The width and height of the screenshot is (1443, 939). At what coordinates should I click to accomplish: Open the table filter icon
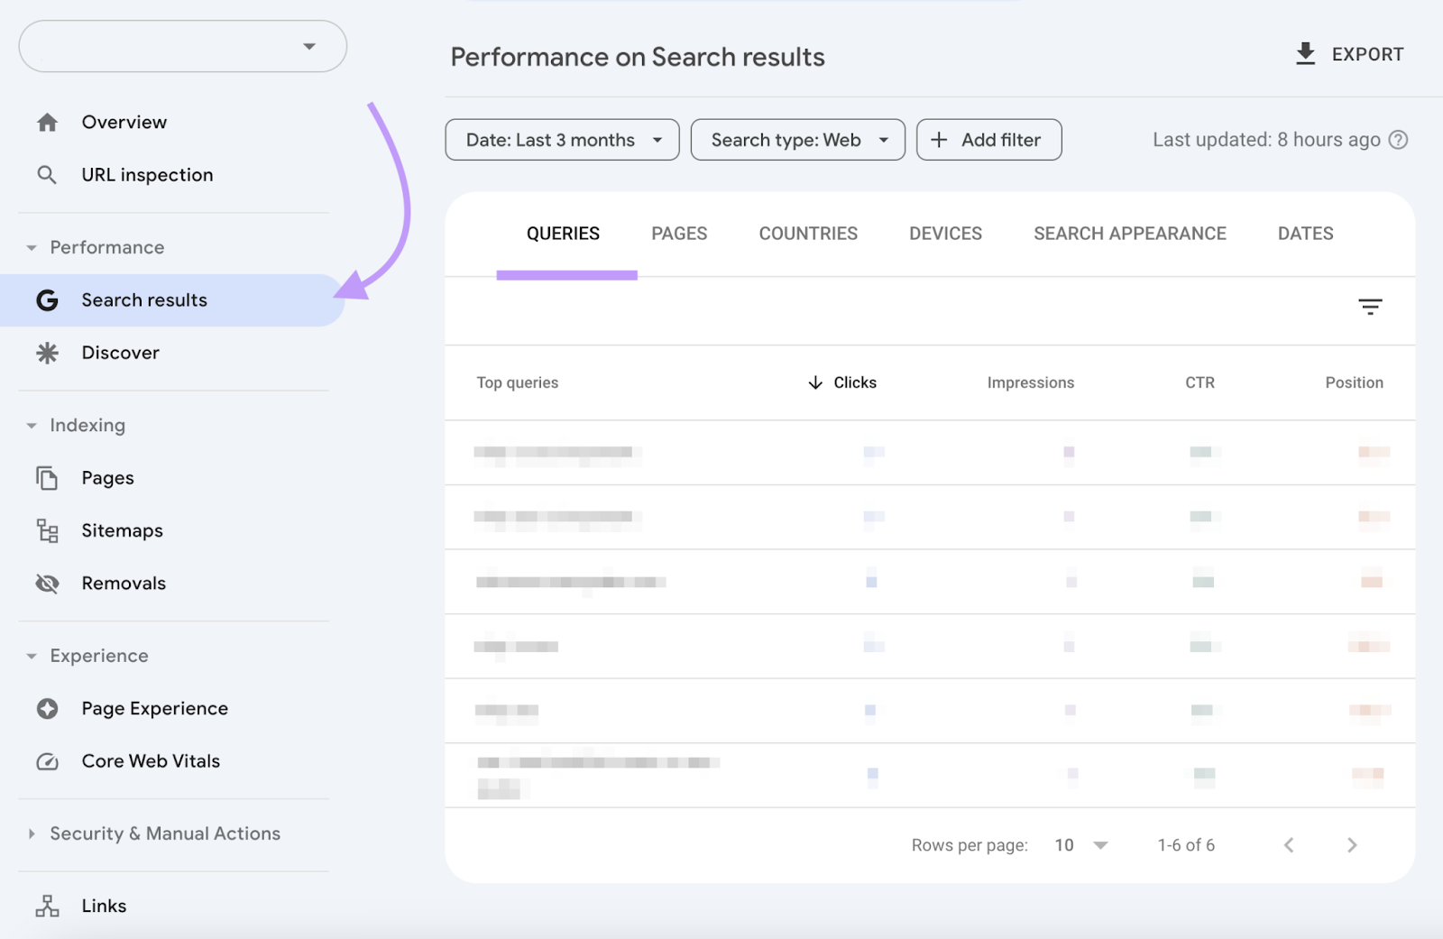click(1371, 307)
